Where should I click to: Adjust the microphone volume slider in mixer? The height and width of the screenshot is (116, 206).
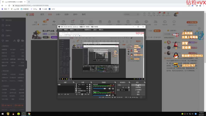click(x=100, y=95)
